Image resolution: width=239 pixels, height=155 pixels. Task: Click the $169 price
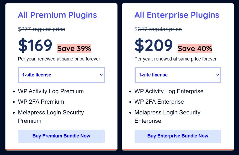pyautogui.click(x=35, y=45)
